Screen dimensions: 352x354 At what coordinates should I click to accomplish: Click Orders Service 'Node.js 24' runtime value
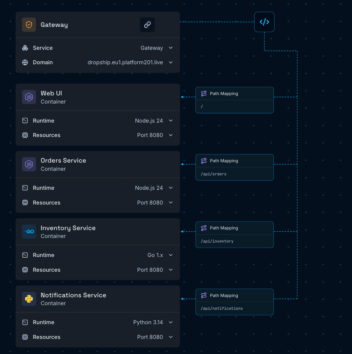149,188
